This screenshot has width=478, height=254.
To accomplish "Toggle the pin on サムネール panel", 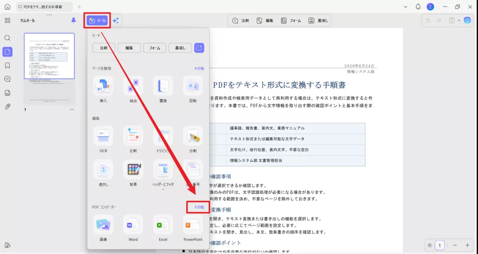I will 73,21.
